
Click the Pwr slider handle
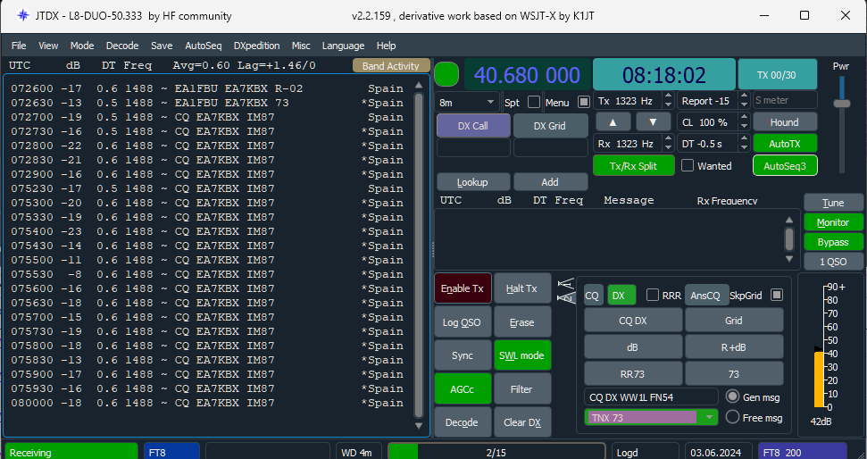point(842,104)
